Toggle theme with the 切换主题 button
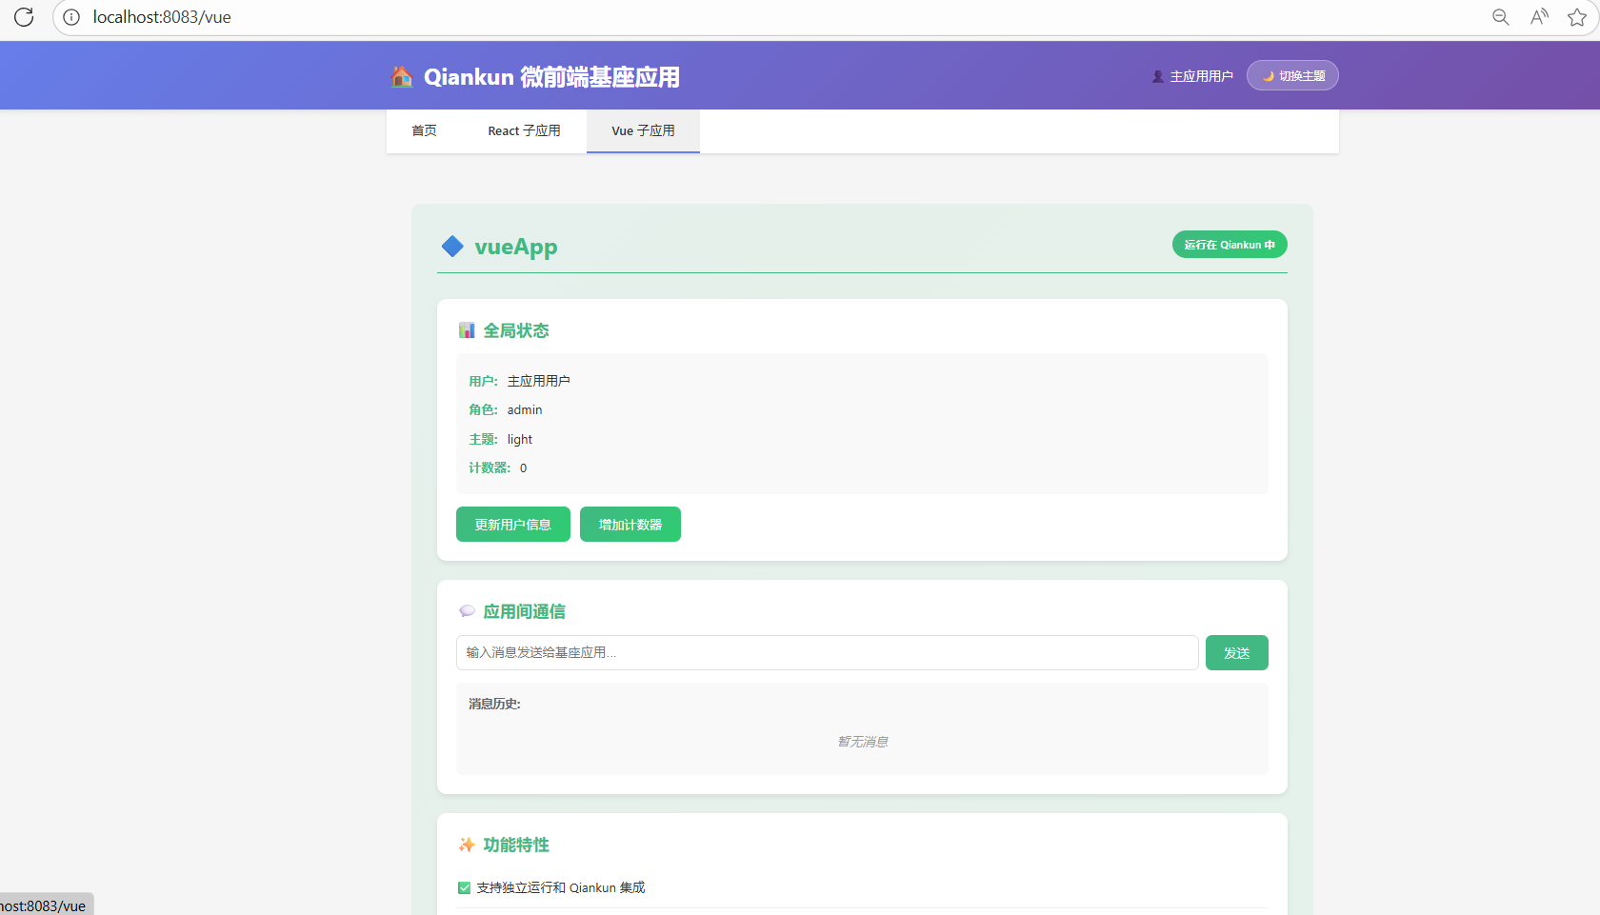1600x915 pixels. click(x=1292, y=76)
